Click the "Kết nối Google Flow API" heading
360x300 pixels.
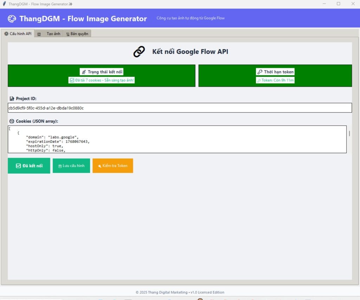[x=190, y=51]
